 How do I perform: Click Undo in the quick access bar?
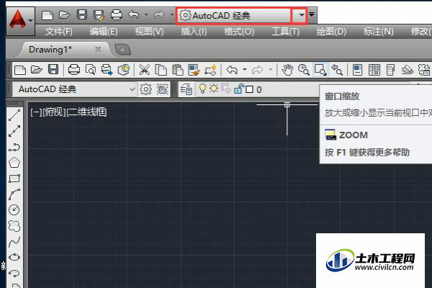coord(134,14)
